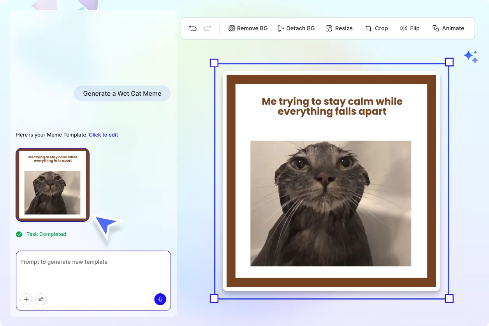
Task: Open attachment options with the plus icon
Action: [26, 299]
